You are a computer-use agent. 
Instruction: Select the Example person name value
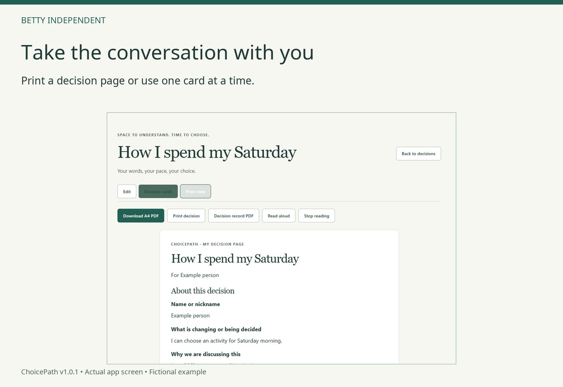pyautogui.click(x=190, y=316)
